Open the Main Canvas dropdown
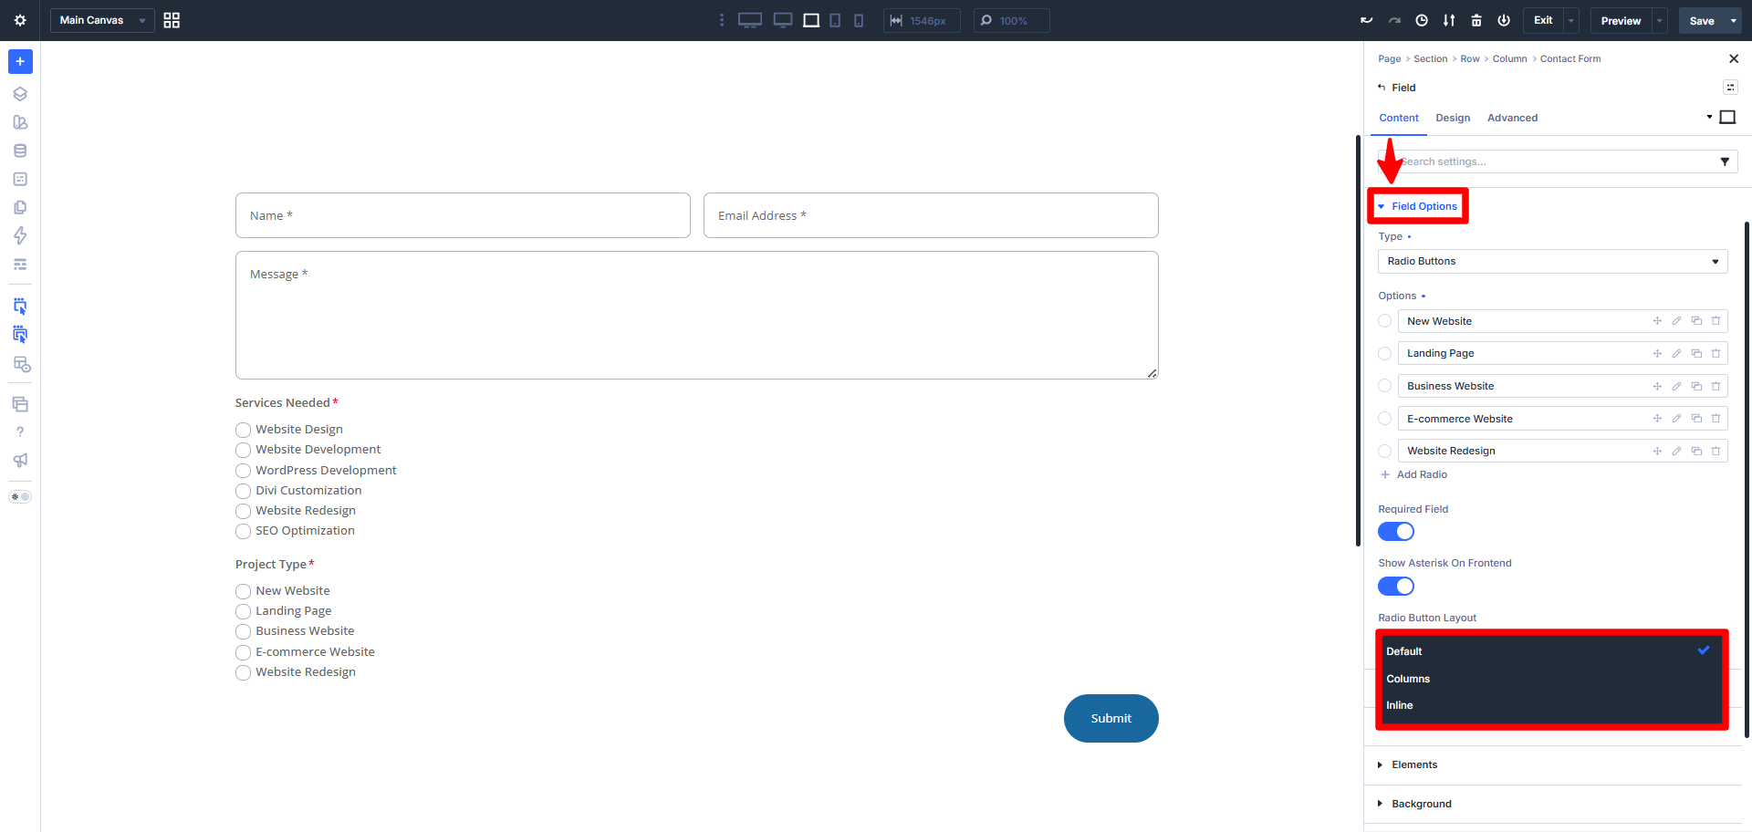The width and height of the screenshot is (1752, 832). click(102, 20)
